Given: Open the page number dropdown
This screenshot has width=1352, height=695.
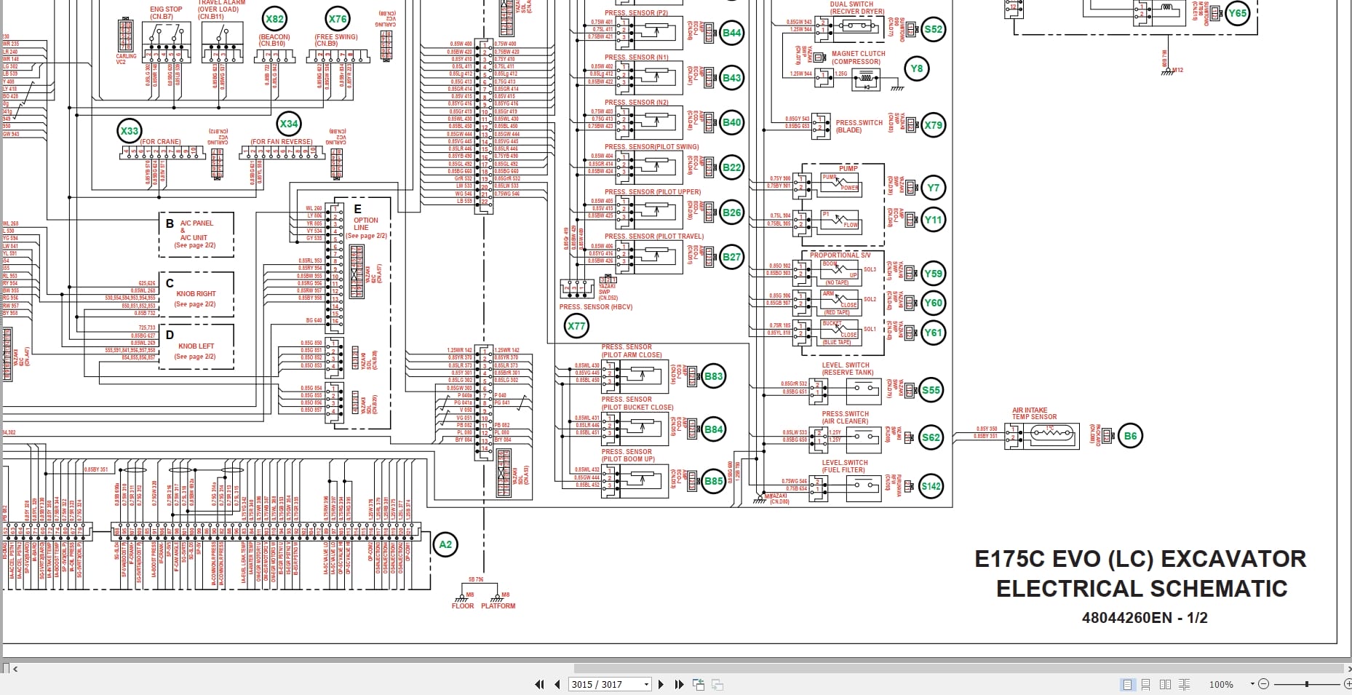Looking at the screenshot, I should [x=646, y=684].
